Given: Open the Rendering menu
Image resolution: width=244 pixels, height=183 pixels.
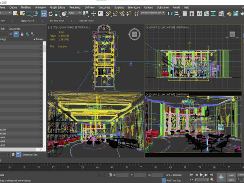Looking at the screenshot, I should (75, 8).
